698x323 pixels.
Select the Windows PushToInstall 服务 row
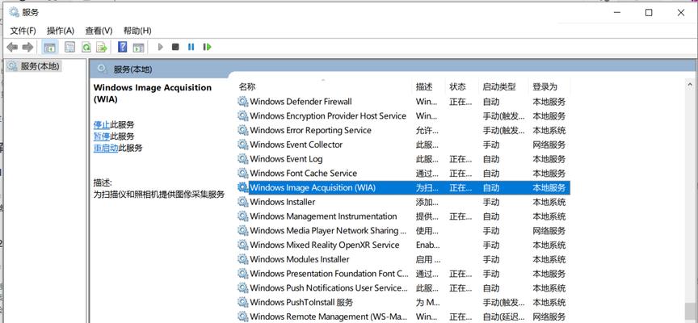[x=403, y=303]
